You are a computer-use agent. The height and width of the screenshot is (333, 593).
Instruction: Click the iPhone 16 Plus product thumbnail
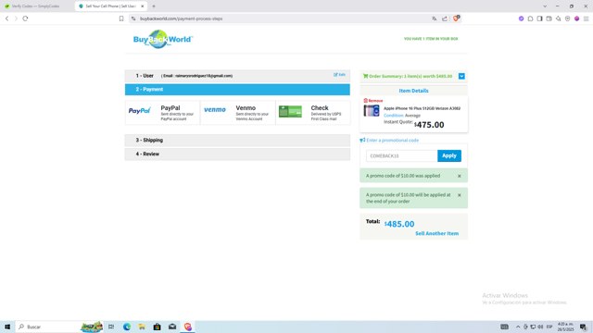(x=372, y=111)
